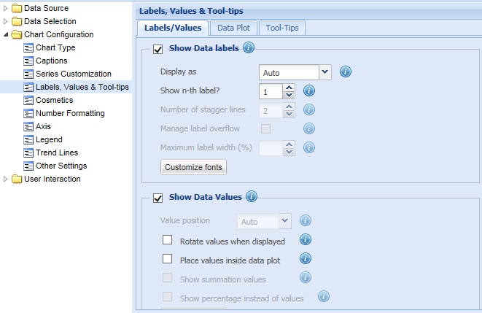Select Number Formatting in the tree
The image size is (482, 313).
(x=69, y=113)
